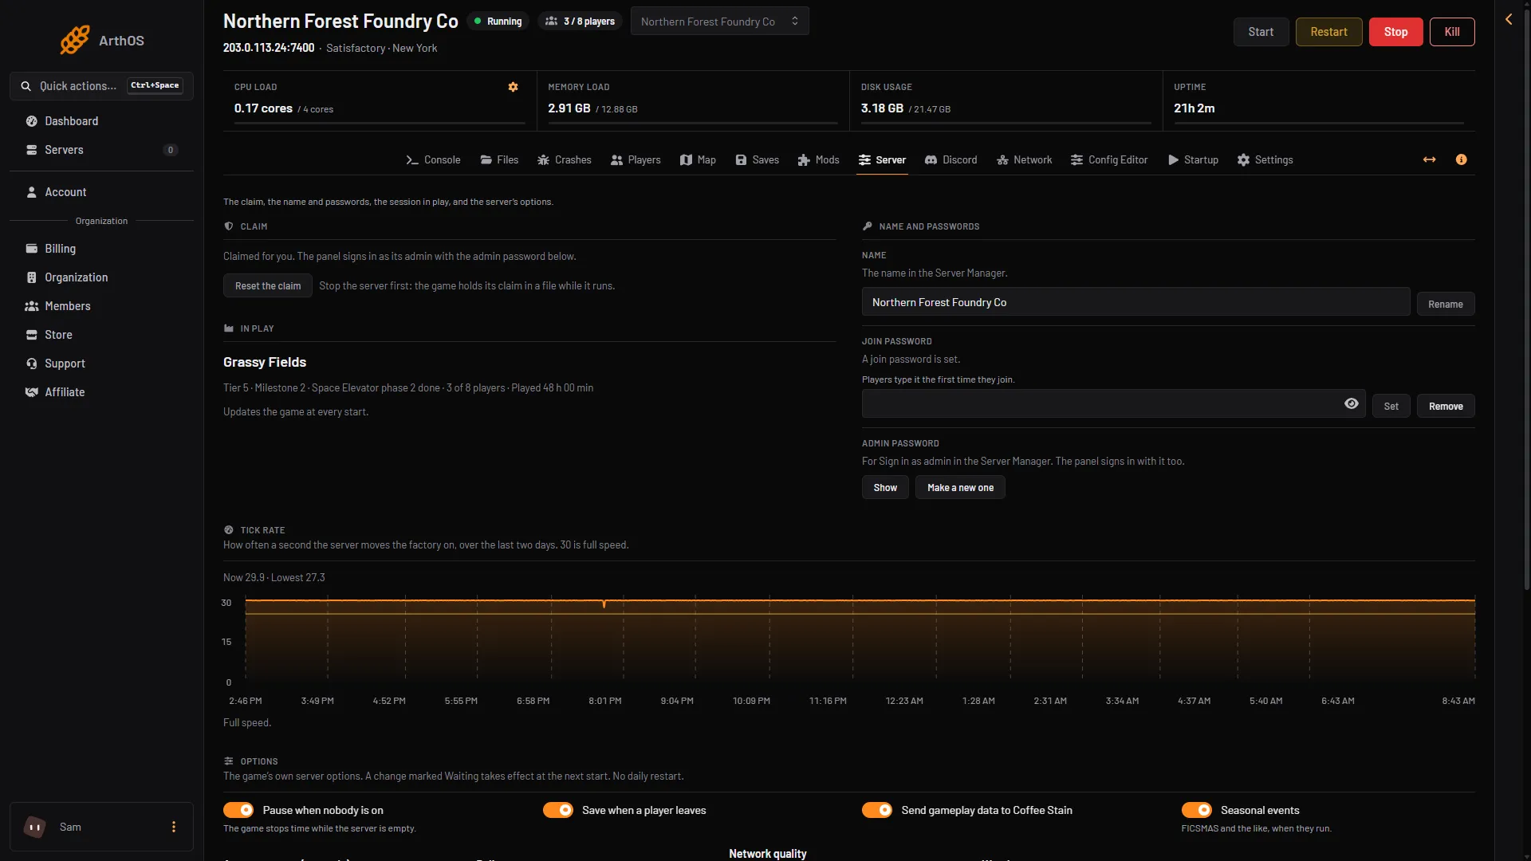
Task: Click the orange info icon
Action: (x=1461, y=159)
